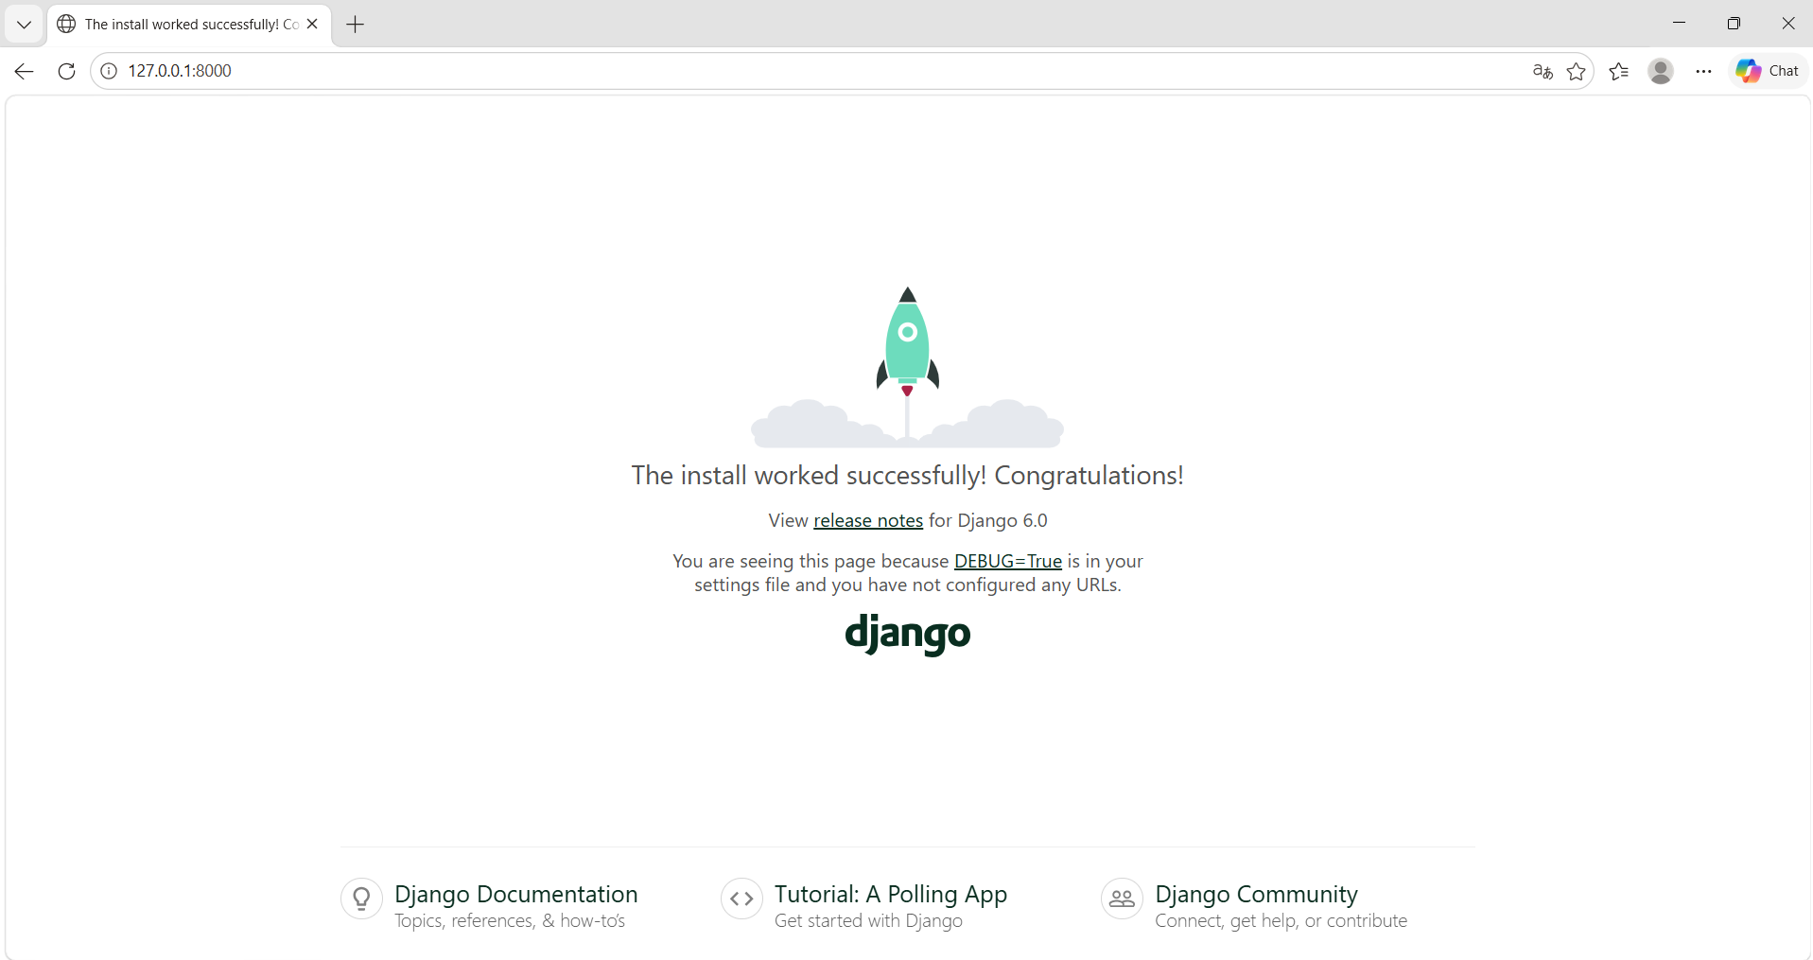Close the browser window
The image size is (1813, 960).
click(1788, 24)
